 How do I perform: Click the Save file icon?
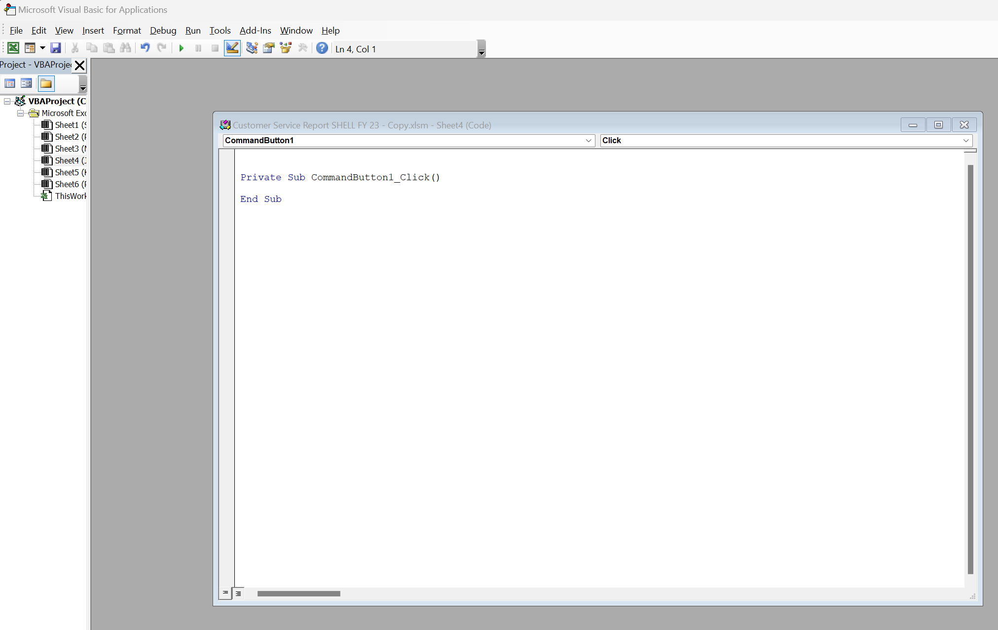tap(55, 48)
